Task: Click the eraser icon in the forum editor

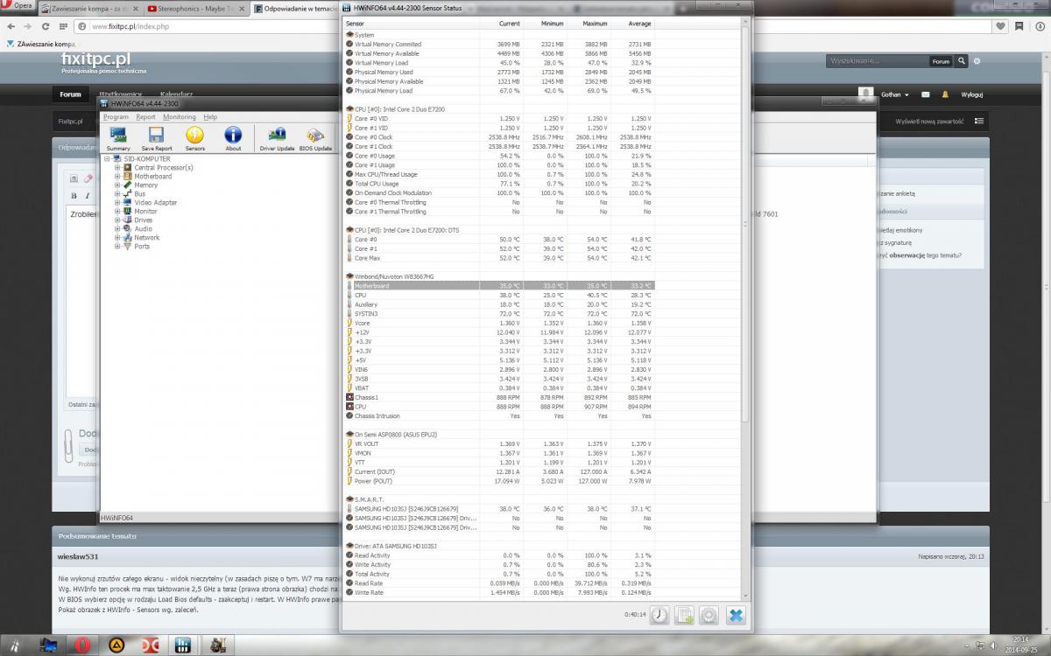Action: point(88,178)
